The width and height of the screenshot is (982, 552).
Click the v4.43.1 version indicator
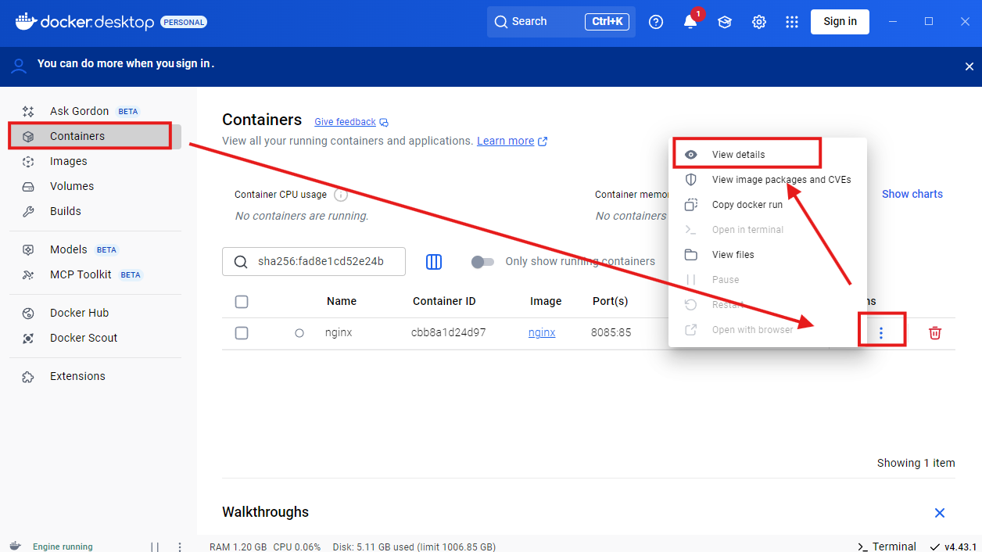coord(952,547)
